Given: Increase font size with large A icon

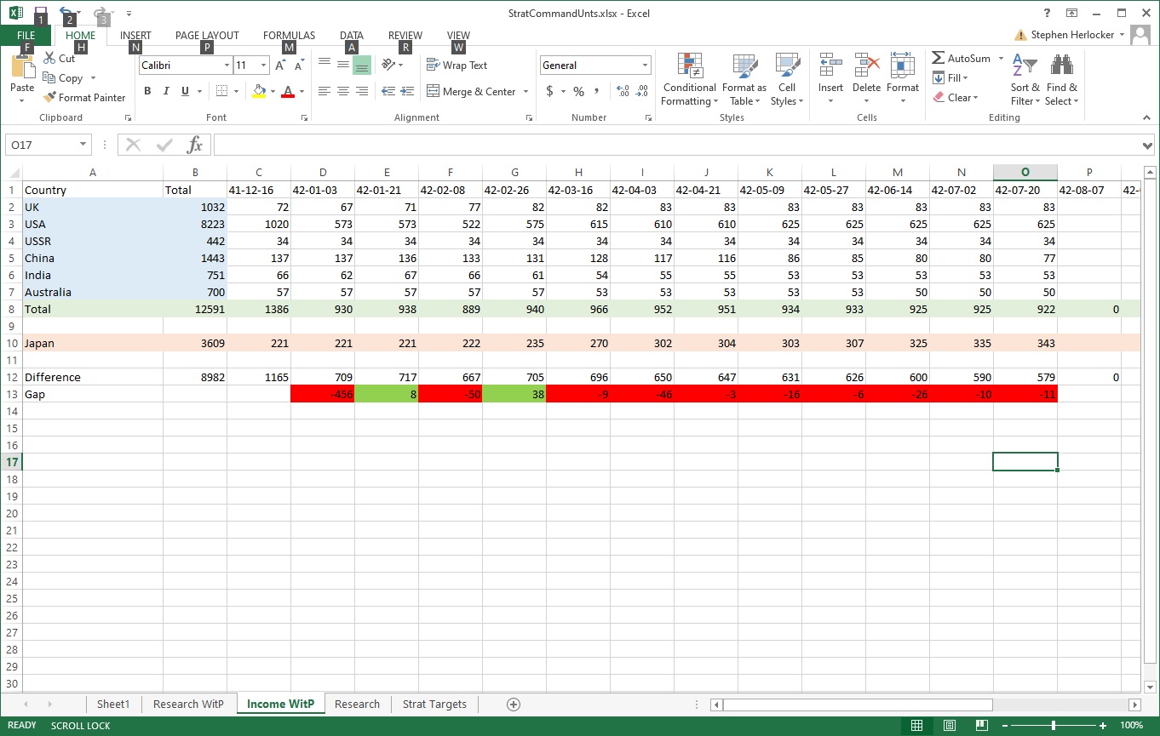Looking at the screenshot, I should coord(280,66).
